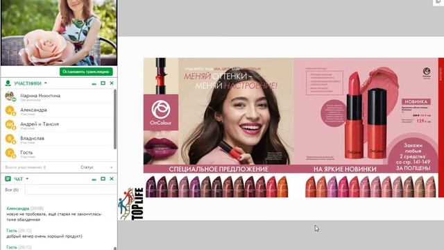Image resolution: width=444 pixels, height=250 pixels.
Task: Click the СПЕЦИАЛЬНОЕ ПРЕДЛОЖЕНИЕ banner text
Action: (x=219, y=169)
